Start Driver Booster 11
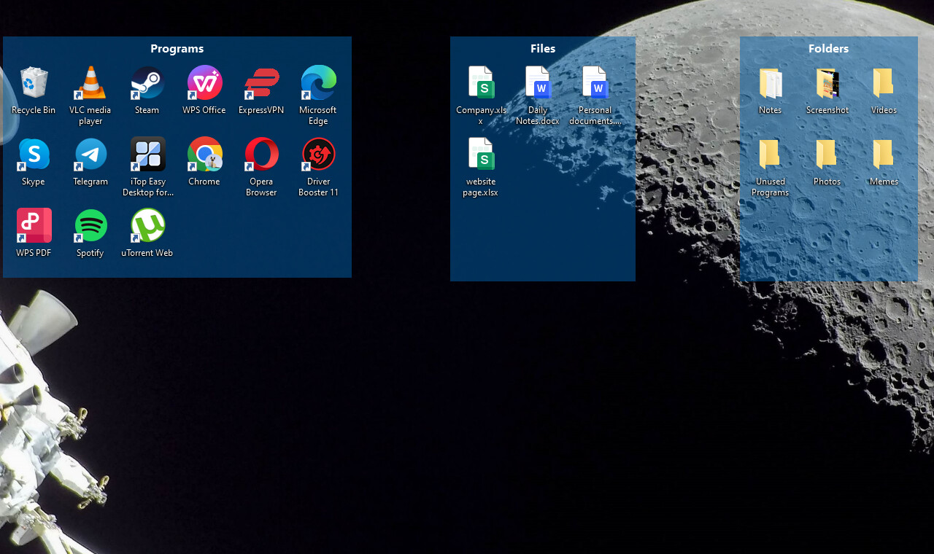The image size is (934, 554). coord(318,154)
